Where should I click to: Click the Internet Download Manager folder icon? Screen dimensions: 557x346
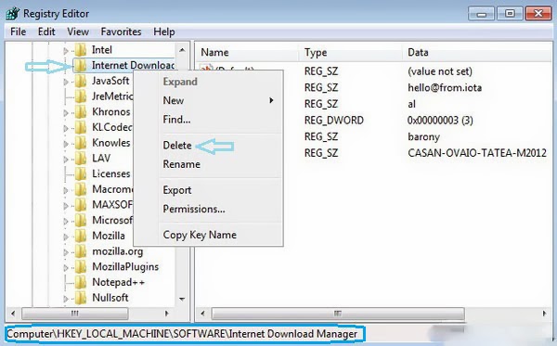(x=81, y=65)
